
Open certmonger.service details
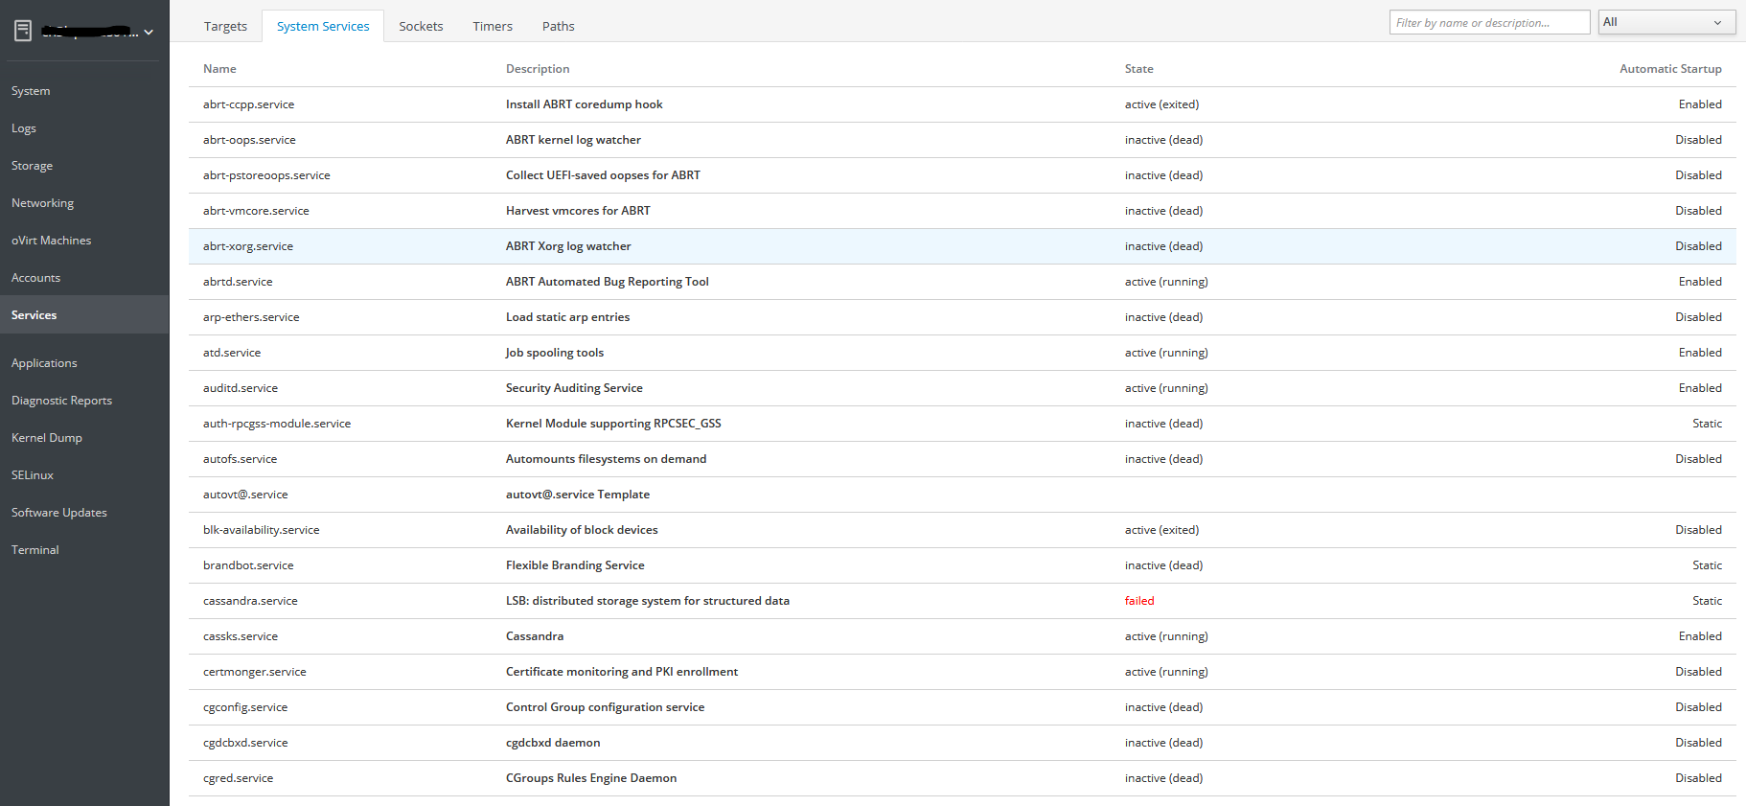(x=255, y=672)
